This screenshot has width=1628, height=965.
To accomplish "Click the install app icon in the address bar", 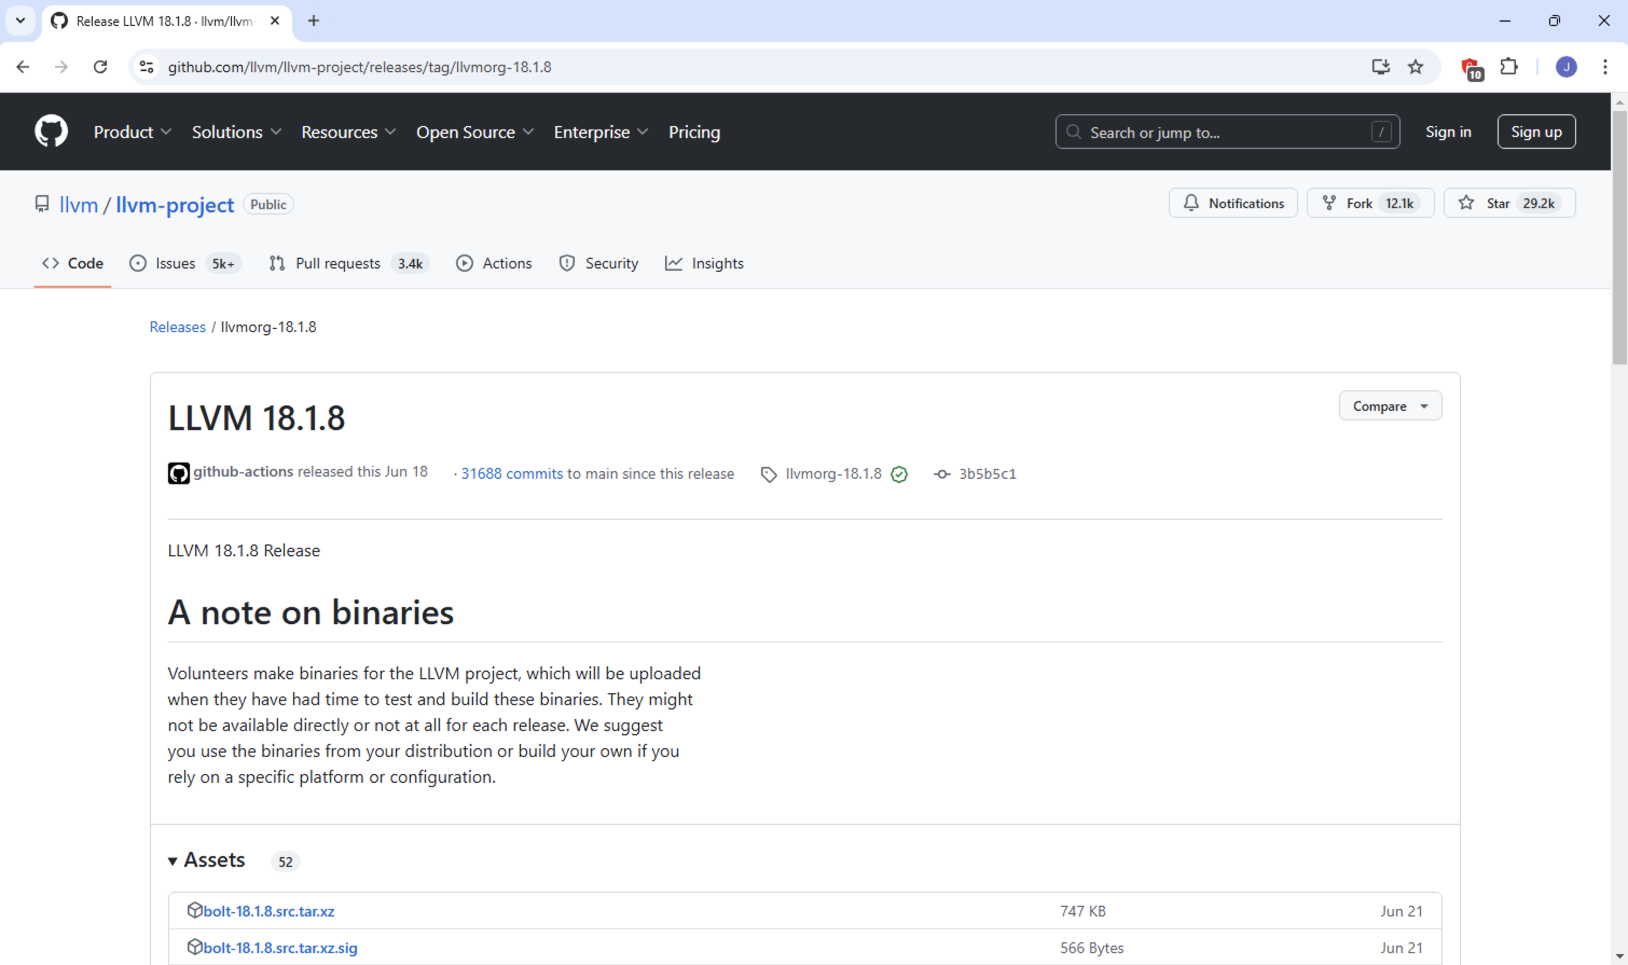I will coord(1380,67).
